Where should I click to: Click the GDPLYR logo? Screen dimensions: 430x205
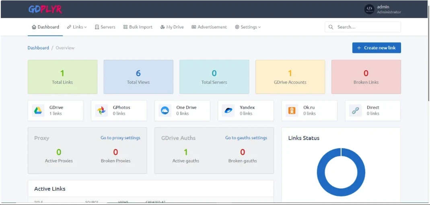pos(45,9)
